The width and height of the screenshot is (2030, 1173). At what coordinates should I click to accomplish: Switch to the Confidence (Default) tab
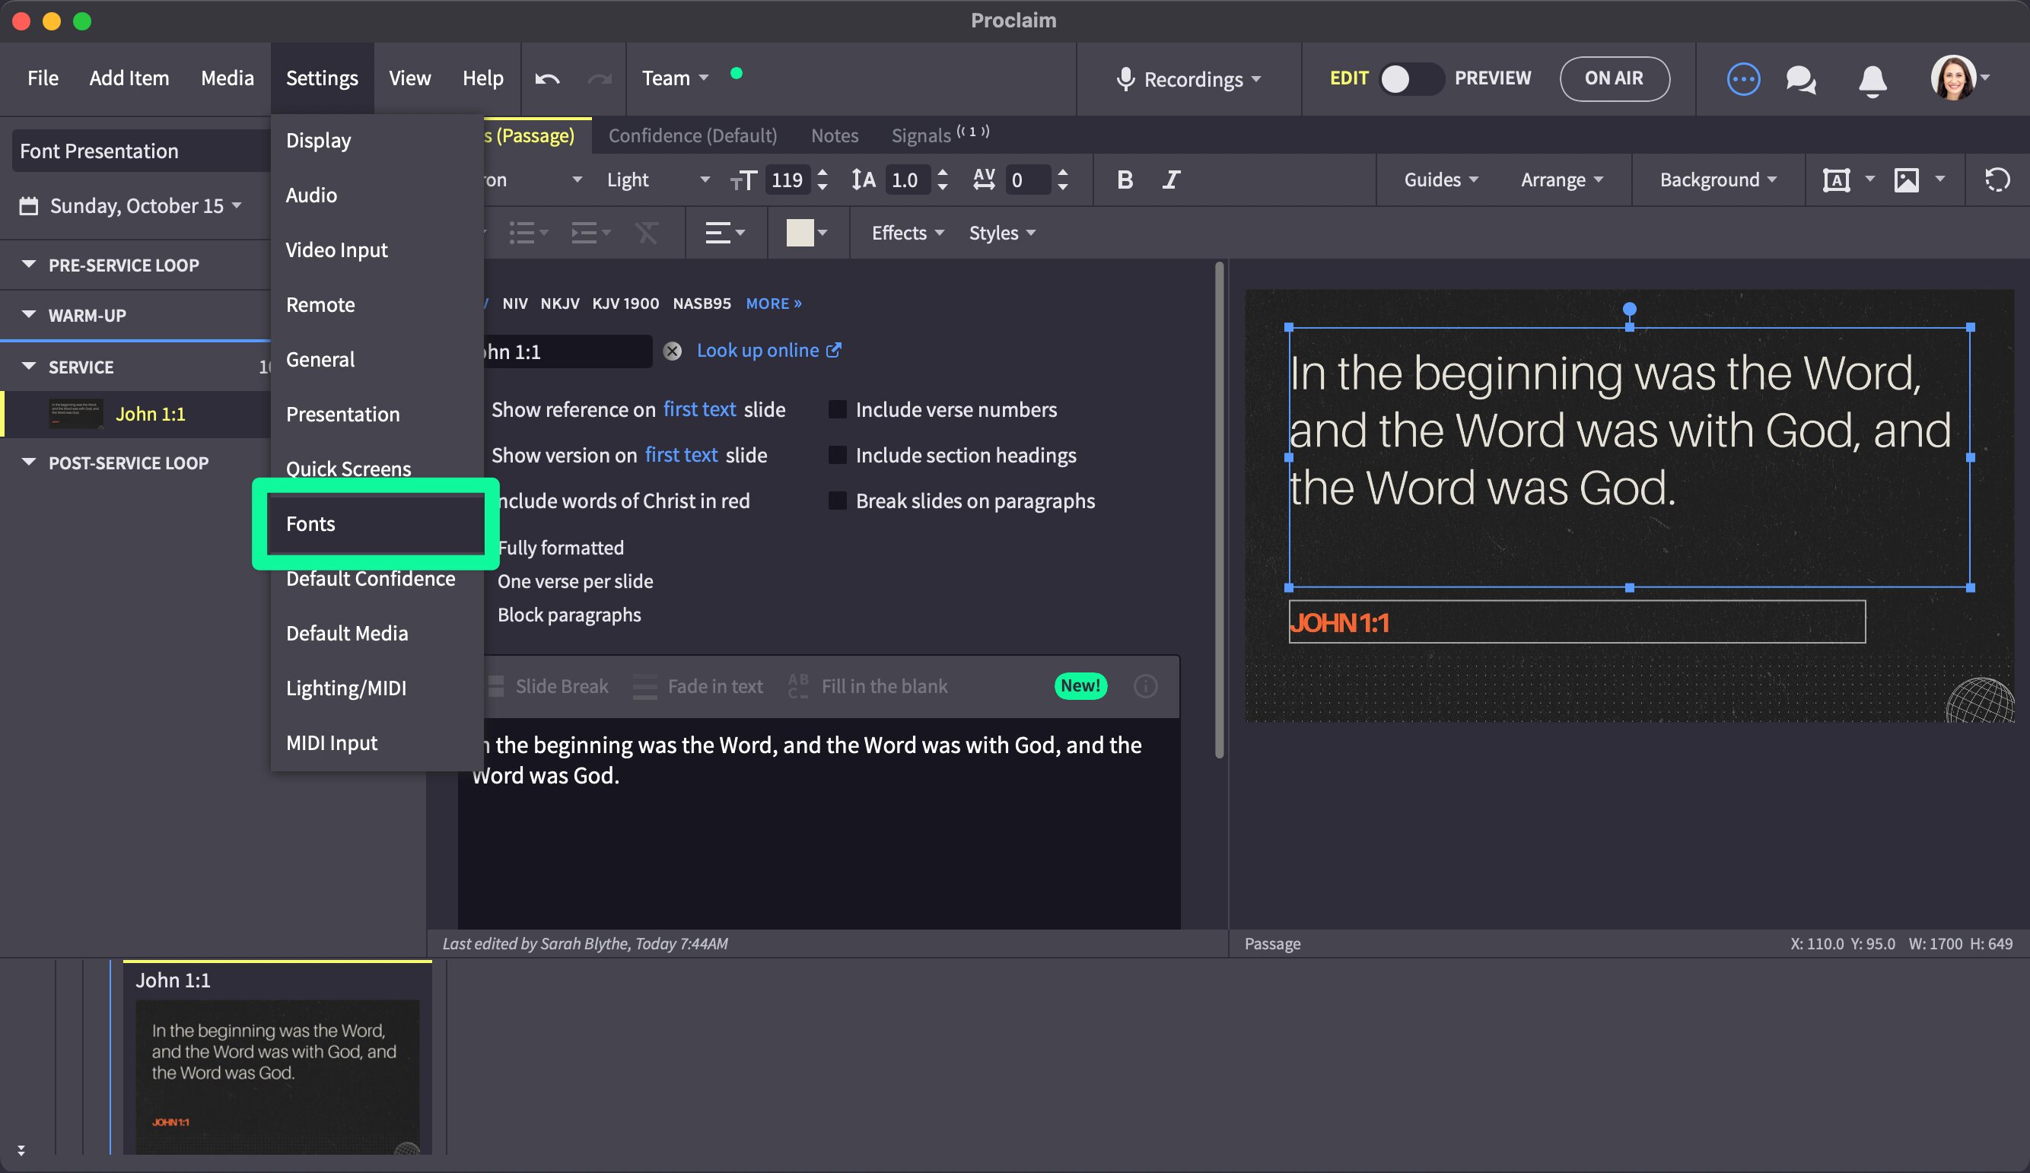(693, 135)
